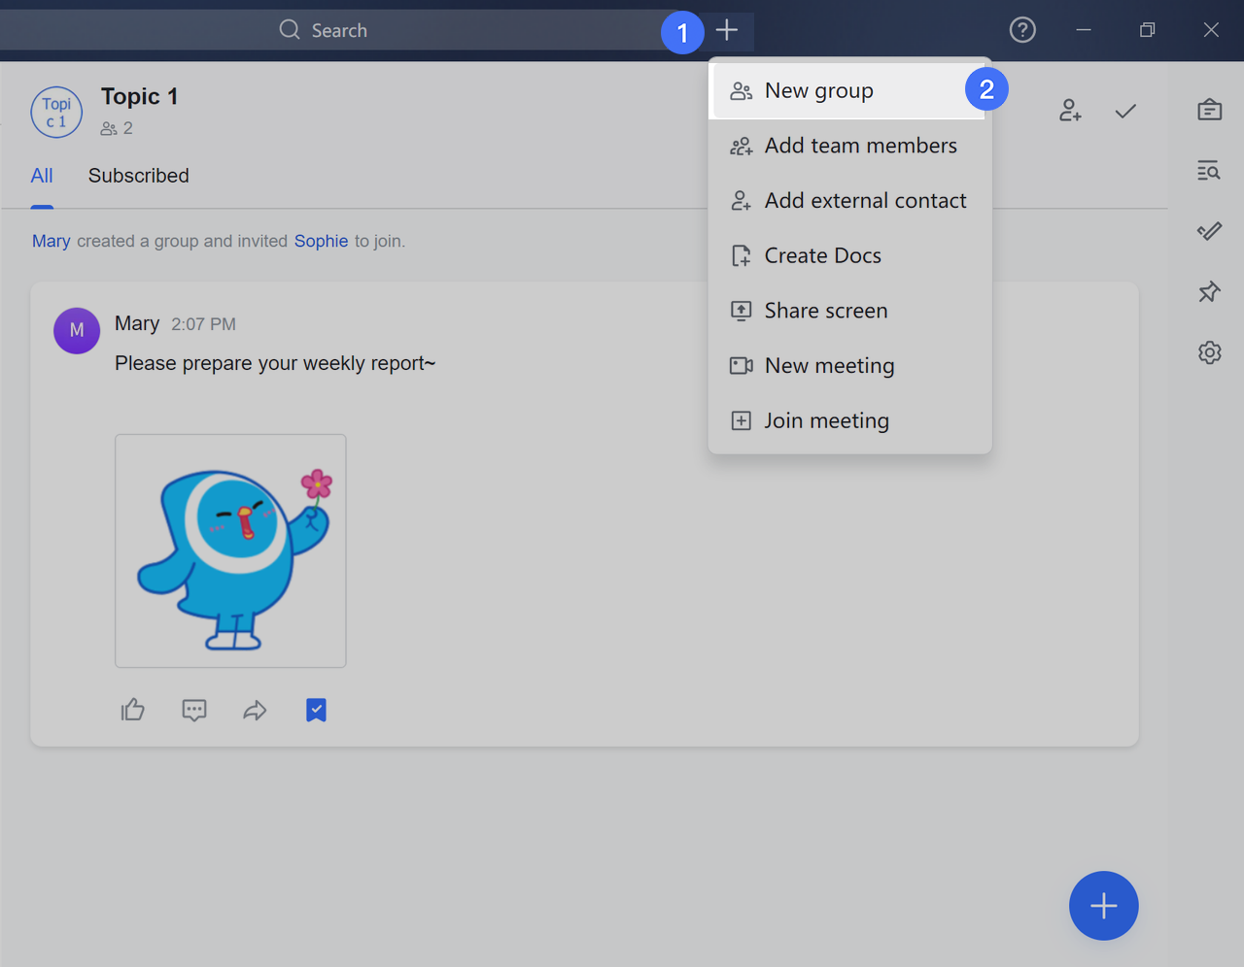Viewport: 1244px width, 967px height.
Task: Click the blue floating plus button
Action: pos(1103,906)
